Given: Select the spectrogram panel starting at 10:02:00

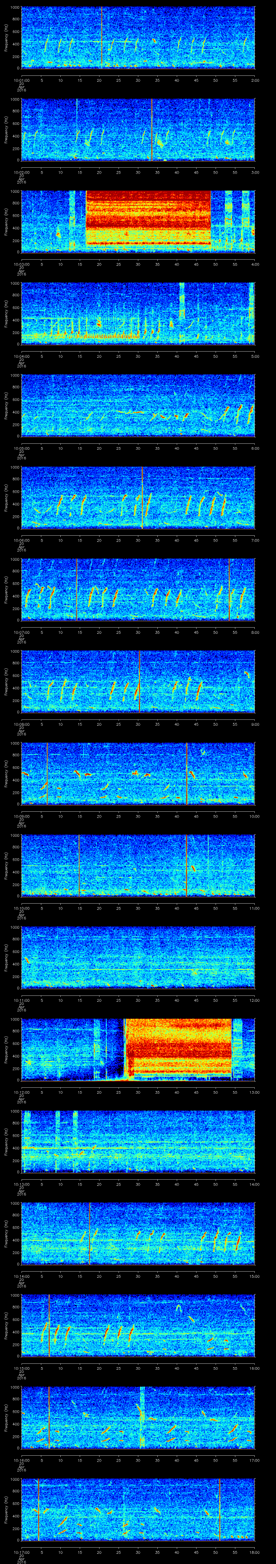Looking at the screenshot, I should (x=138, y=129).
